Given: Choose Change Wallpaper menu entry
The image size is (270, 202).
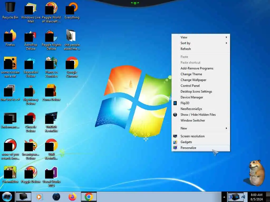Looking at the screenshot, I should coord(201,80).
